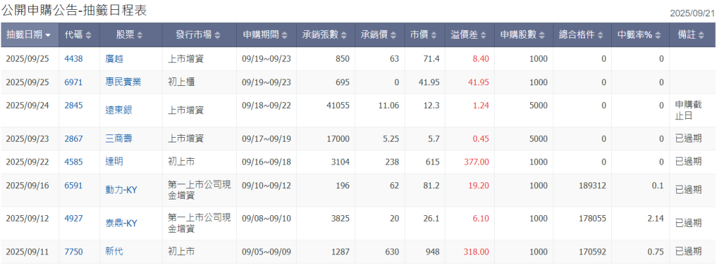Open 三商壽 stock link

tap(119, 138)
